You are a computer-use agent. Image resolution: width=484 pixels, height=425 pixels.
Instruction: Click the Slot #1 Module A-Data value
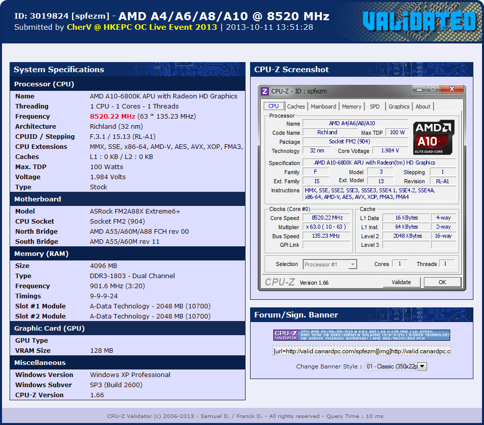click(x=151, y=306)
